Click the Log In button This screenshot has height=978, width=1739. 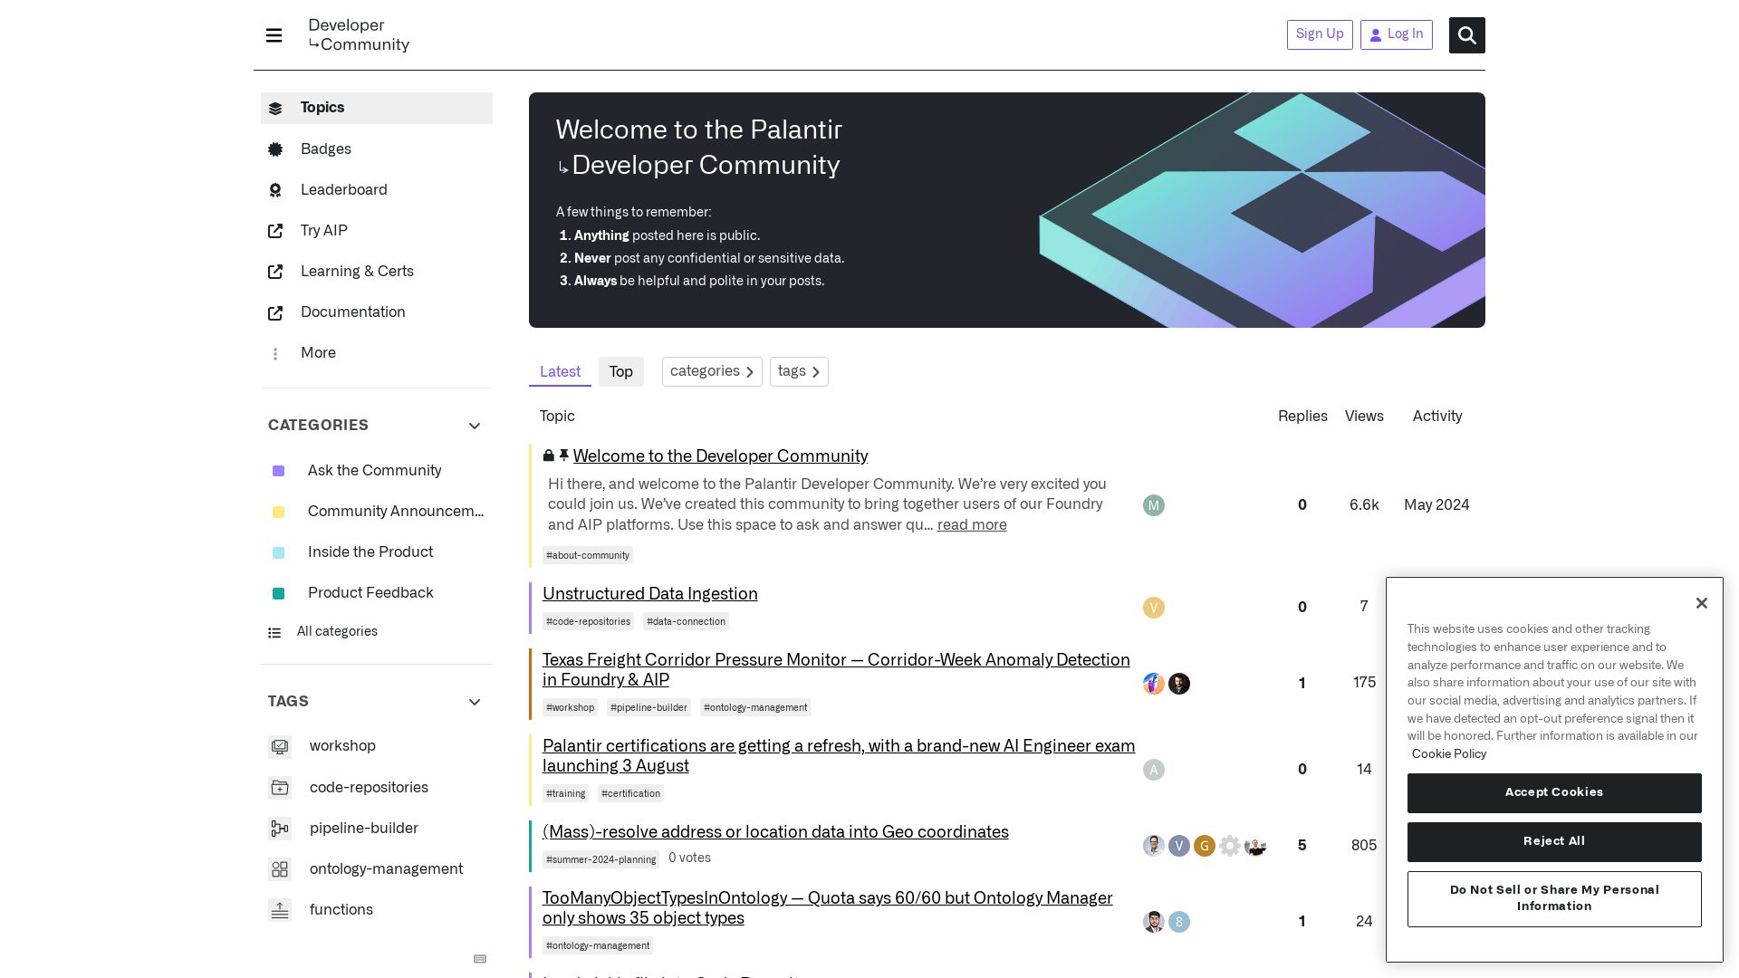[1396, 34]
